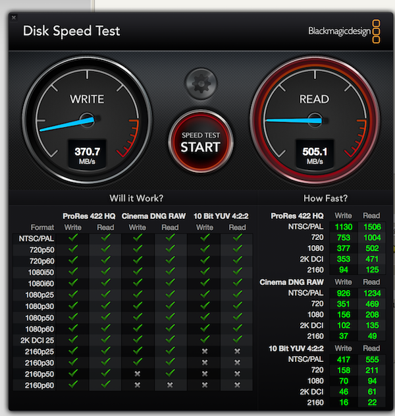This screenshot has height=416, width=395.
Task: Click Cinema DNG RAW NTSC/PAL write value 926
Action: (344, 293)
